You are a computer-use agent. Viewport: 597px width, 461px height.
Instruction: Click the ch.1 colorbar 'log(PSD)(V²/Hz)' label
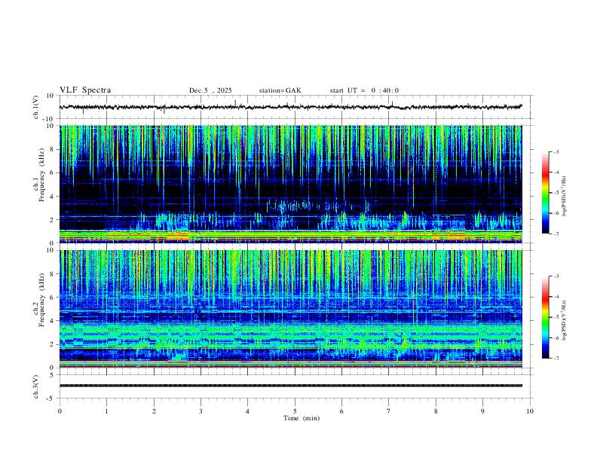coord(565,197)
